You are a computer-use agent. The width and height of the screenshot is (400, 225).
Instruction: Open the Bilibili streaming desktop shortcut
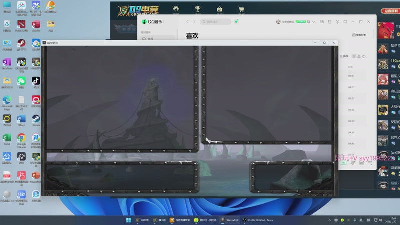pyautogui.click(x=21, y=158)
